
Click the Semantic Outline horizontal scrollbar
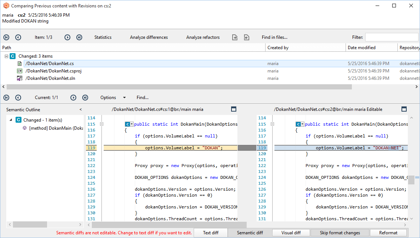click(x=30, y=224)
